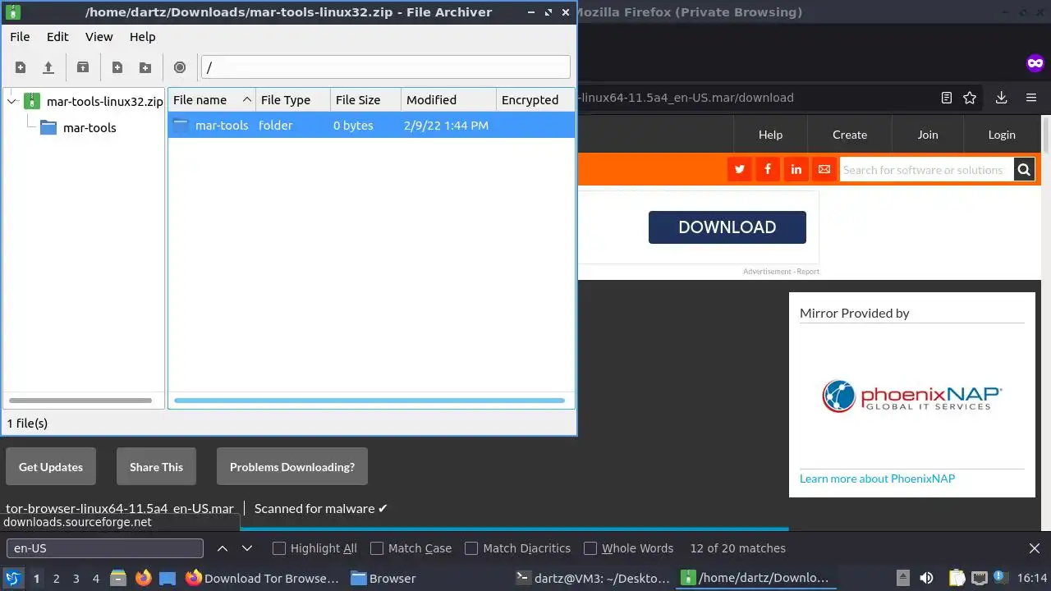Screen dimensions: 1051x591
Task: Click the Share This button
Action: click(156, 466)
